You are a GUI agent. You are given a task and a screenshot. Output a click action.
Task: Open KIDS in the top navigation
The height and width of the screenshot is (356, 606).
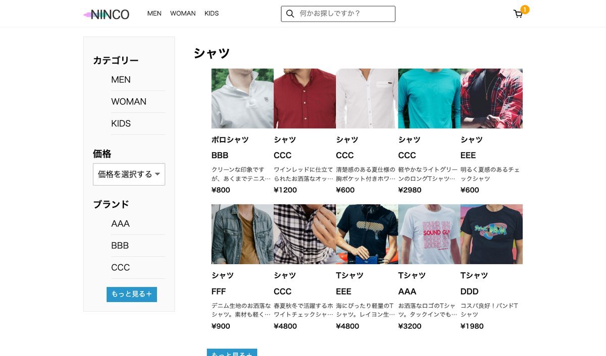click(212, 14)
